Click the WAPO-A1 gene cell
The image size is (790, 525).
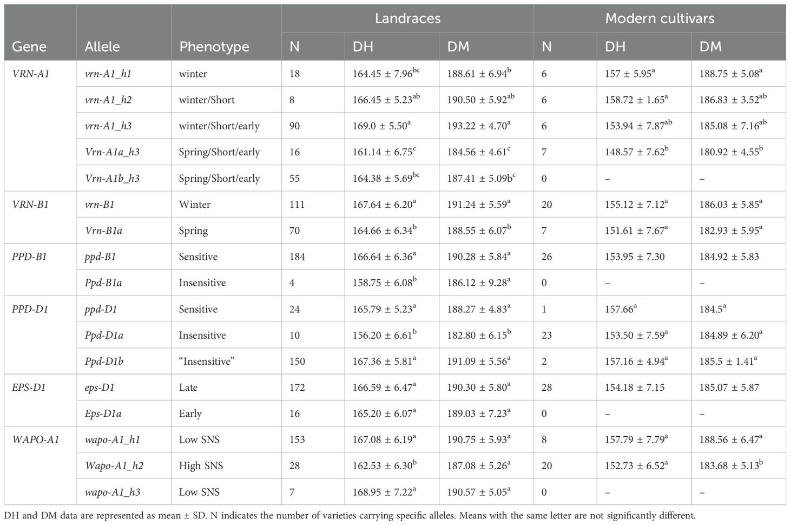click(32, 439)
